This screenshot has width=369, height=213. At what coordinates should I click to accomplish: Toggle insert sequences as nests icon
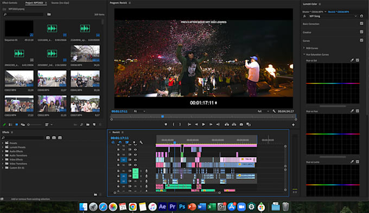pyautogui.click(x=113, y=143)
